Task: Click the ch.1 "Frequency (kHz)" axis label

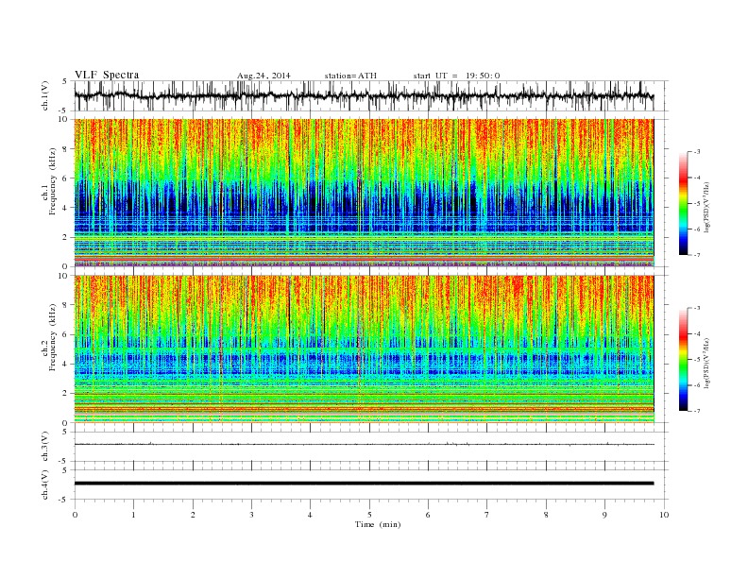Action: 53,181
